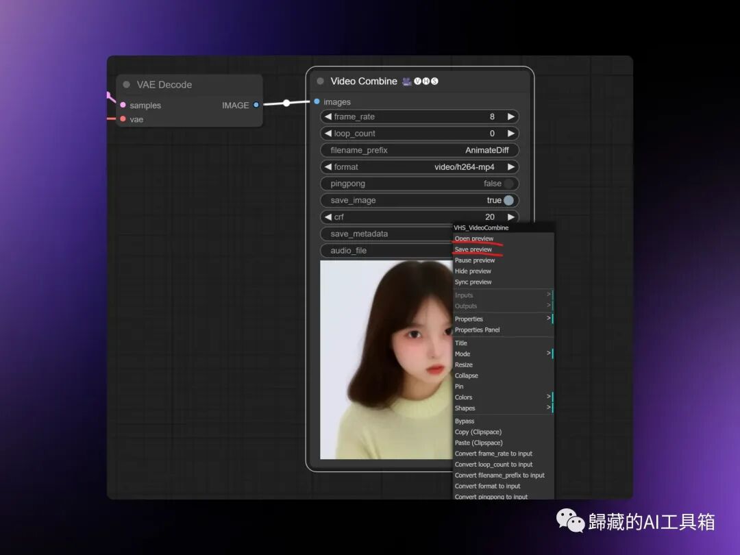Decrease crf using the left arrow

point(328,217)
